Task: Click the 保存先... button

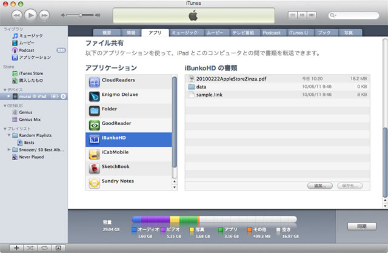Action: (x=350, y=186)
